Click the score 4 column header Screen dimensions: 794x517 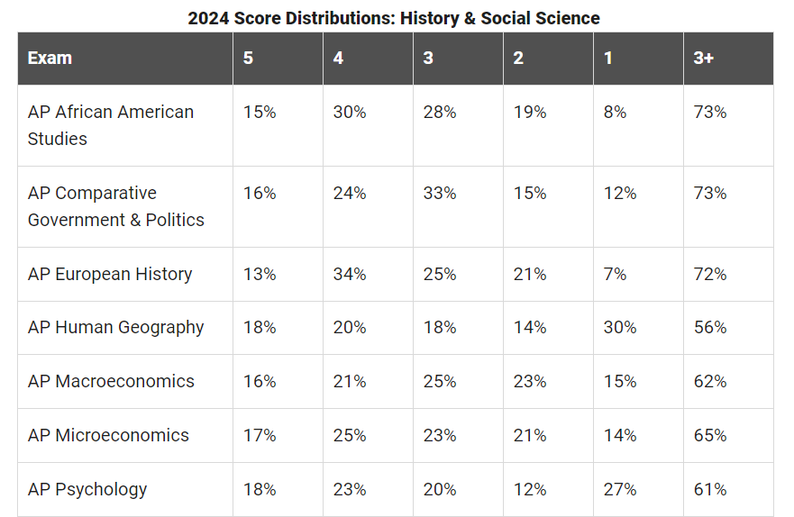338,58
